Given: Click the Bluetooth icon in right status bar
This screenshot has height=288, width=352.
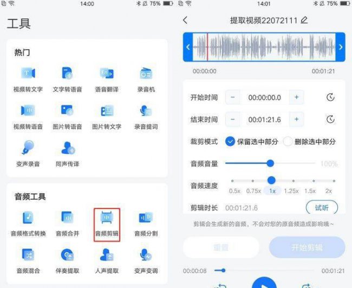Looking at the screenshot, I should click(315, 4).
